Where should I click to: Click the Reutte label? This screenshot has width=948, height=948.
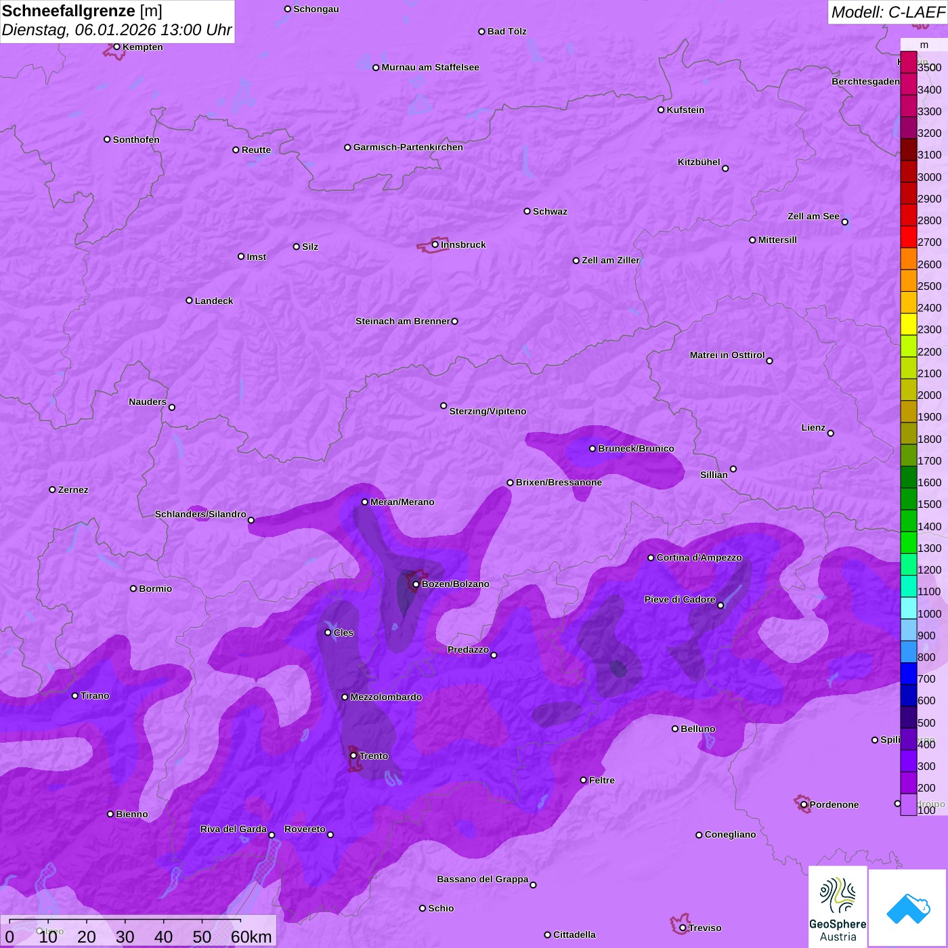click(x=256, y=150)
